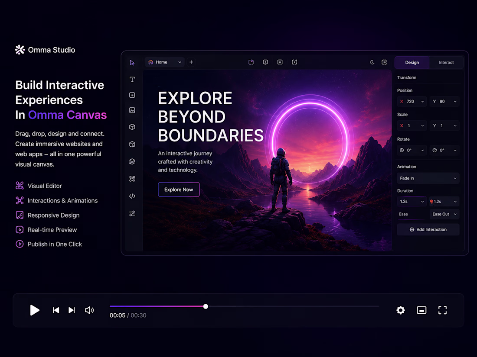The image size is (477, 357).
Task: Open the components grid-nodes tool
Action: (x=132, y=179)
